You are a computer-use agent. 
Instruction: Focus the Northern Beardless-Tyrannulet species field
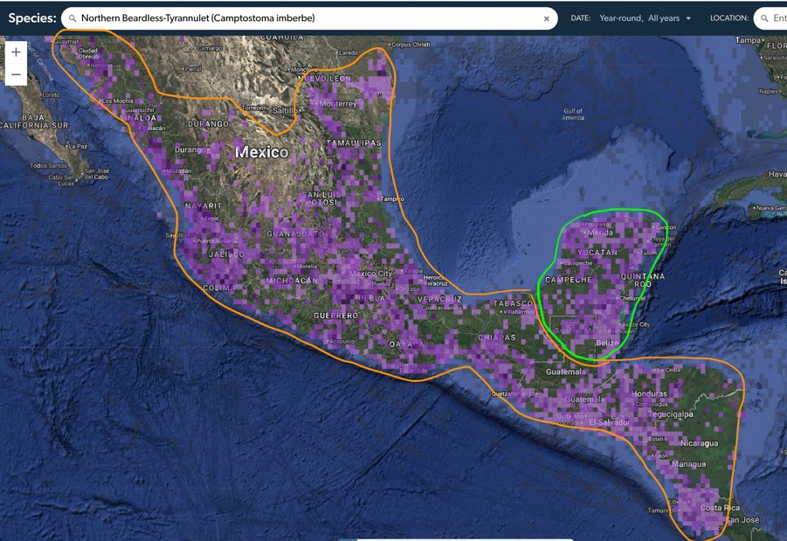click(x=309, y=18)
